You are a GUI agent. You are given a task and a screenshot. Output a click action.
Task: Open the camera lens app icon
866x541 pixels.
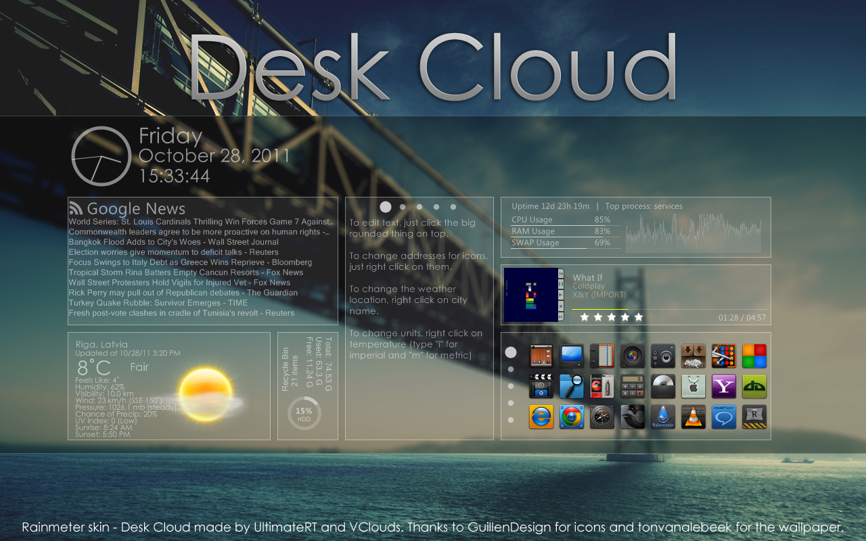point(631,356)
